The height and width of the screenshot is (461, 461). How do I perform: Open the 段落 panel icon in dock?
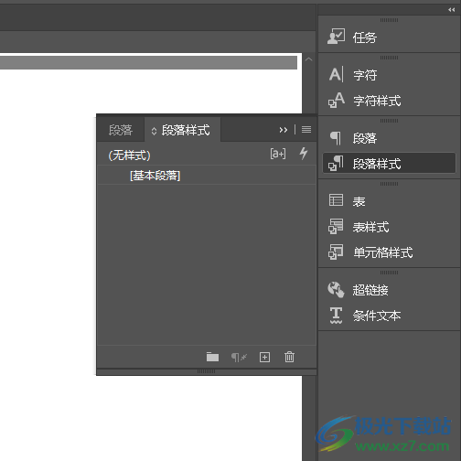pos(336,138)
